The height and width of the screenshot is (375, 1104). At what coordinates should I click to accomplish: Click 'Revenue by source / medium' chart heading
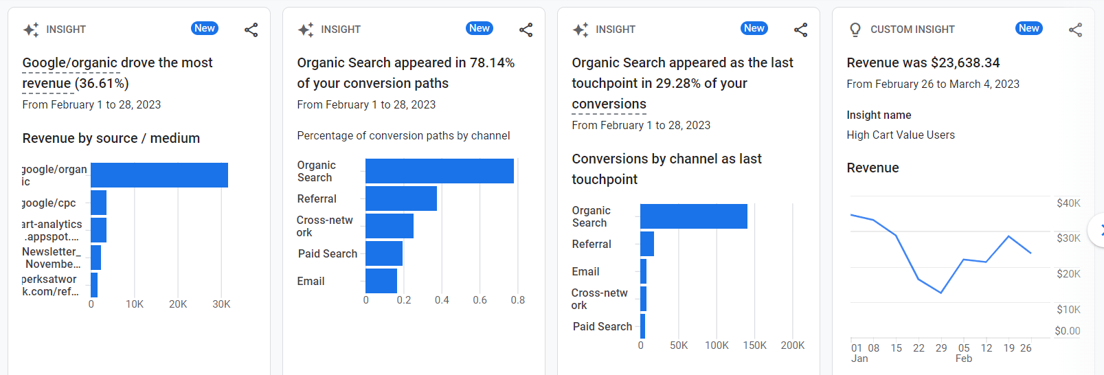pos(111,138)
